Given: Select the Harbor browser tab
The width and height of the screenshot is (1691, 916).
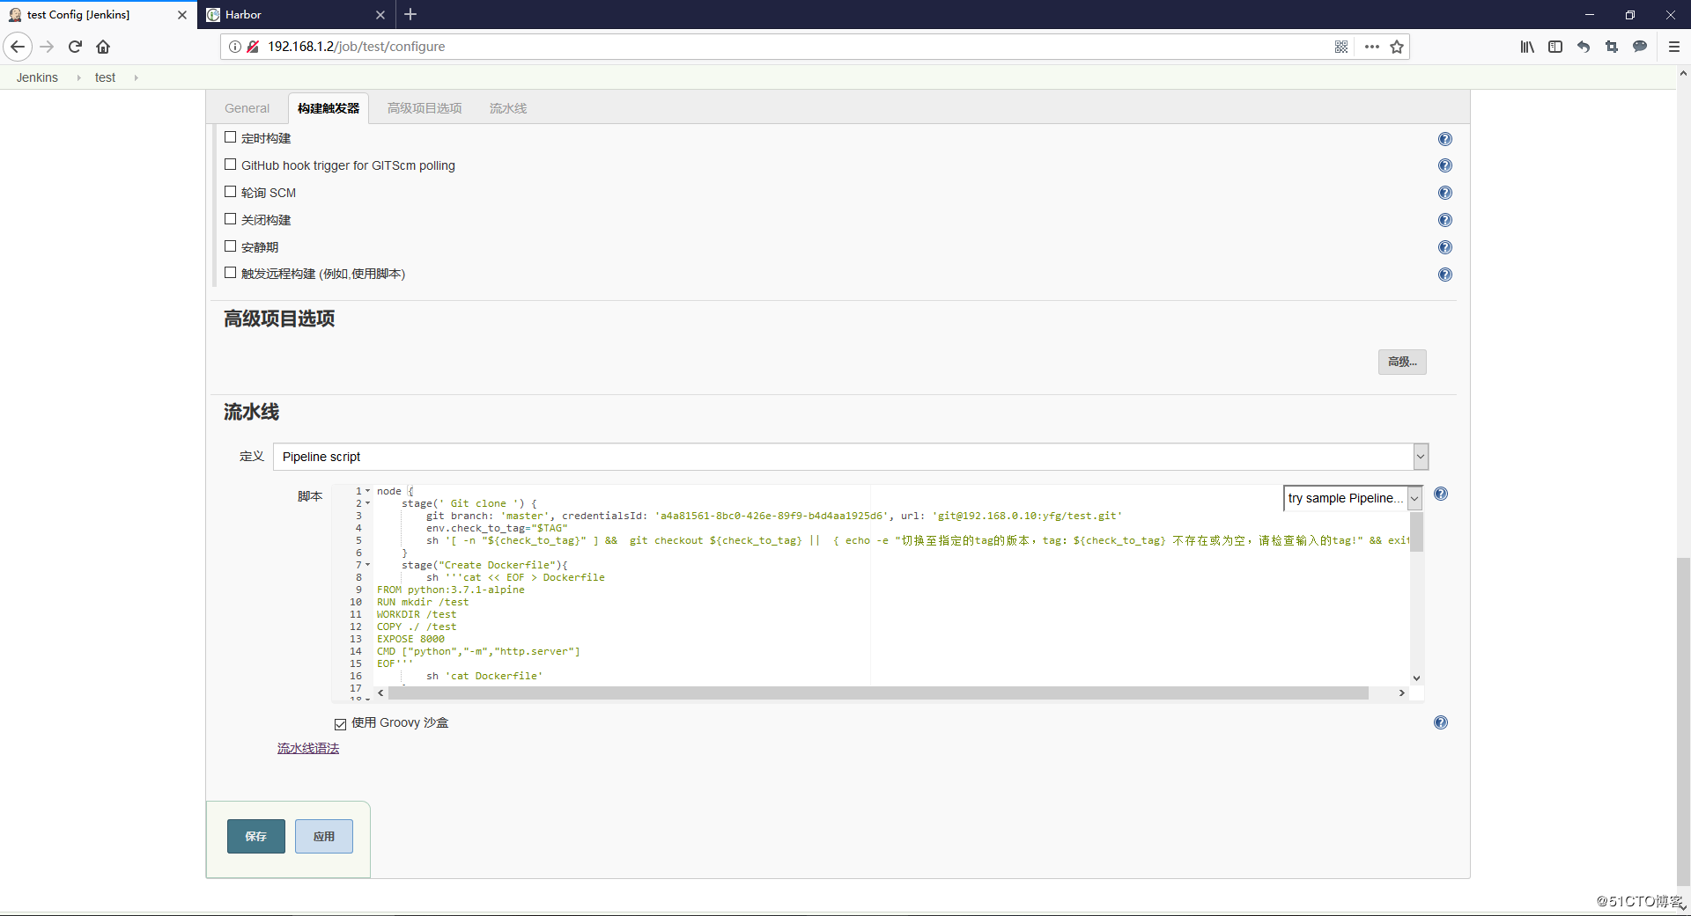Looking at the screenshot, I should coord(282,14).
